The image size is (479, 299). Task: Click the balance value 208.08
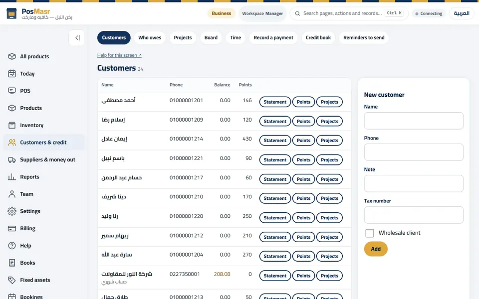click(222, 274)
